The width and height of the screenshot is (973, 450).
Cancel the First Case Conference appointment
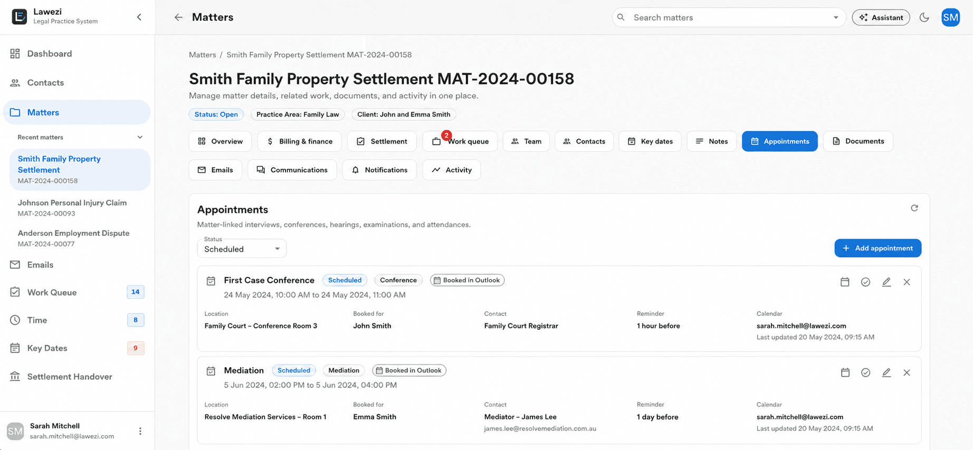(907, 282)
